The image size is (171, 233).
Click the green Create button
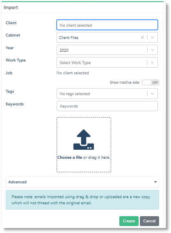click(129, 221)
